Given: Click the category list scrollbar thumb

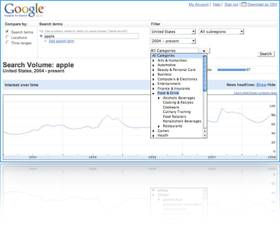Looking at the screenshot, I should pos(205,74).
